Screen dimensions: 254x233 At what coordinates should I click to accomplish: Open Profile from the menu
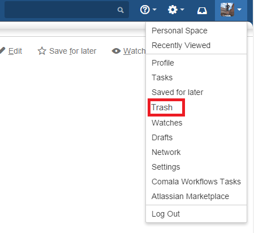pos(196,63)
